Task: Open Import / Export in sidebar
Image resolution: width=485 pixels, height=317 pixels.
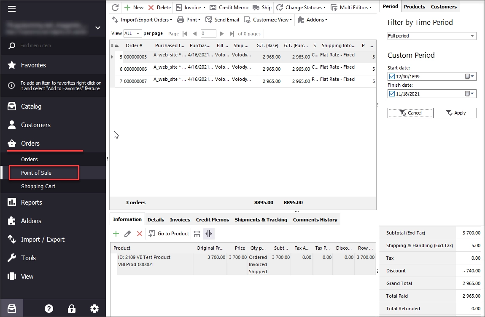Action: click(x=53, y=239)
